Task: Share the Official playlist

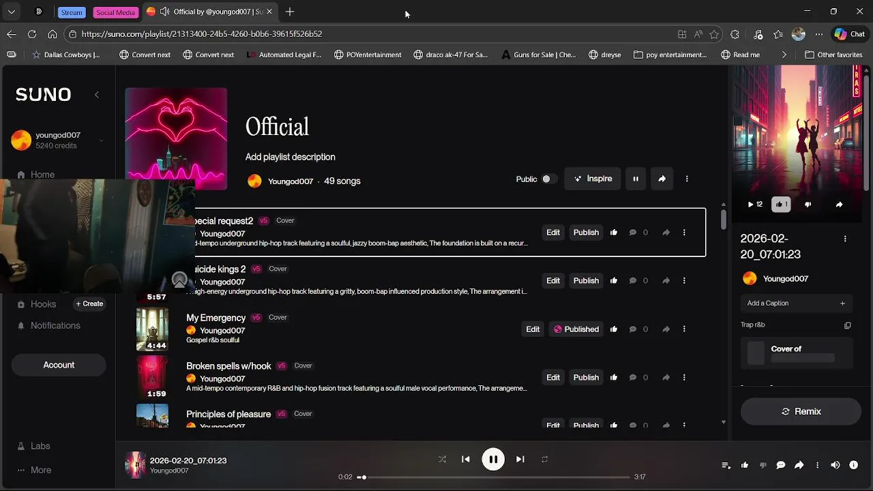Action: (x=662, y=179)
